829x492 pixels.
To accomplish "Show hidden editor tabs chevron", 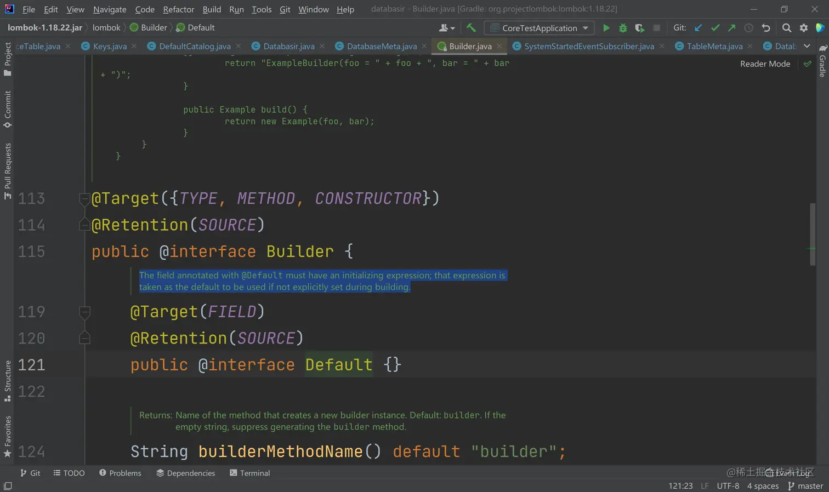I will coord(807,46).
